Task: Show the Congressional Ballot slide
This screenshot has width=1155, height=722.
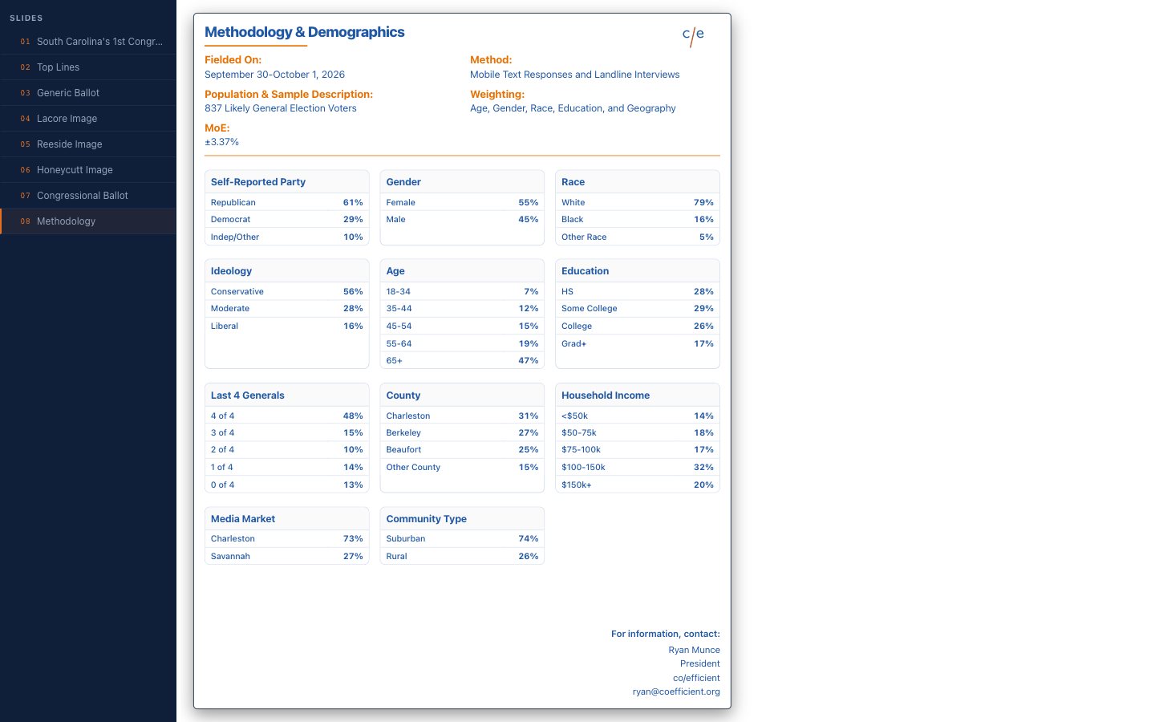Action: point(88,196)
